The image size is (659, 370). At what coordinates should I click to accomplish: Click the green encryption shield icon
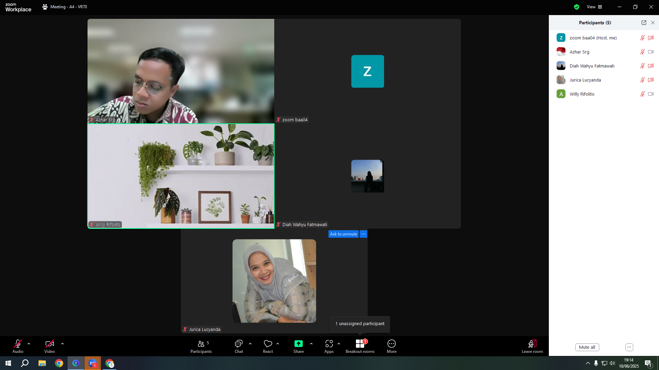click(577, 7)
